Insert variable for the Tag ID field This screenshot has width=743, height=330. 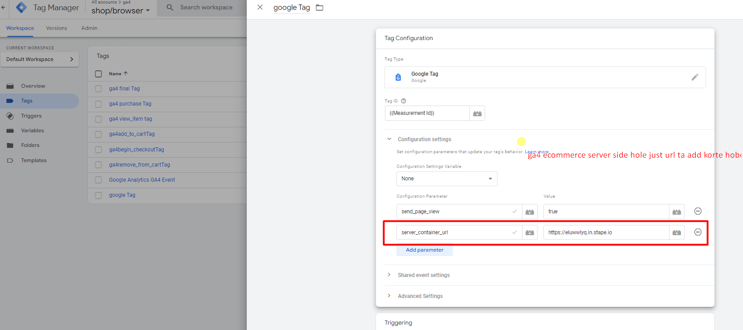click(x=477, y=113)
